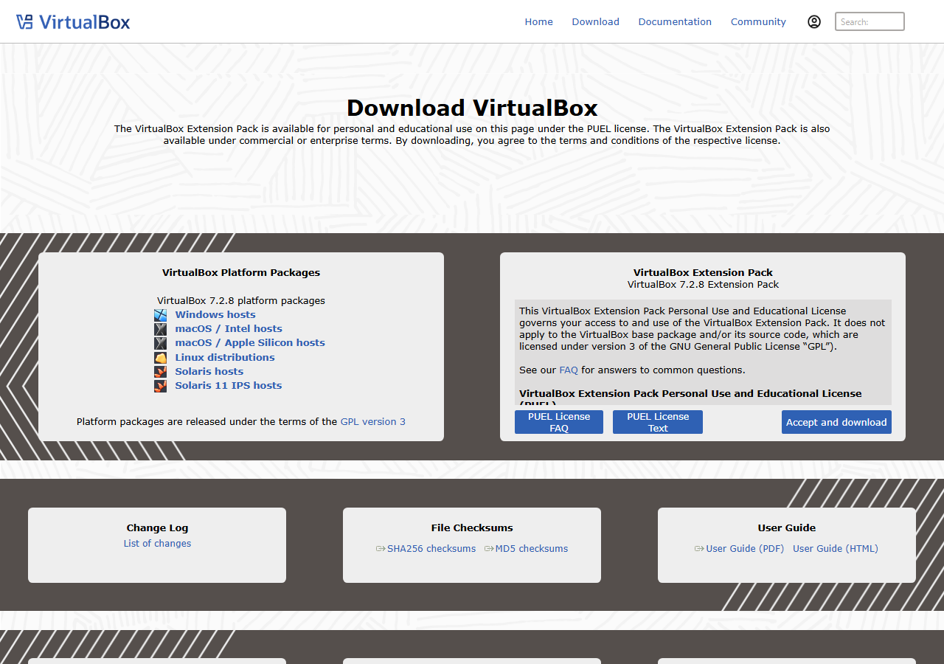Click the User Guide card heading
The height and width of the screenshot is (664, 944).
(787, 528)
